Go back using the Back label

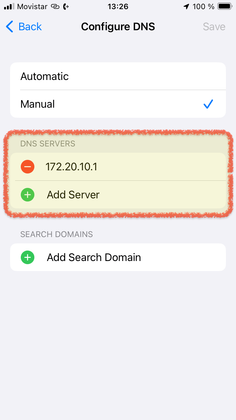[x=30, y=27]
